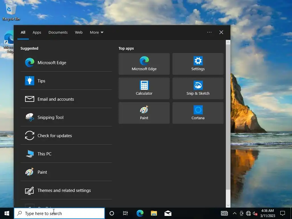Switch to the Web search tab
292x219 pixels.
(x=79, y=33)
